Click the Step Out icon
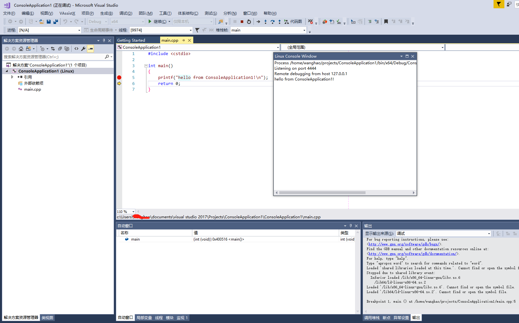 click(280, 22)
